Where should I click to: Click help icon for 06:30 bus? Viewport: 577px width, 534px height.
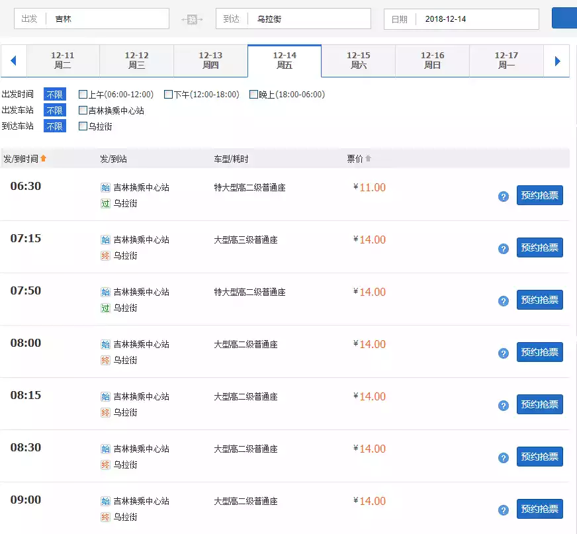[x=503, y=197]
